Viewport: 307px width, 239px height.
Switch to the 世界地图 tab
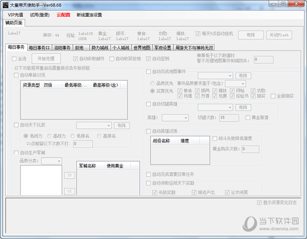142,47
